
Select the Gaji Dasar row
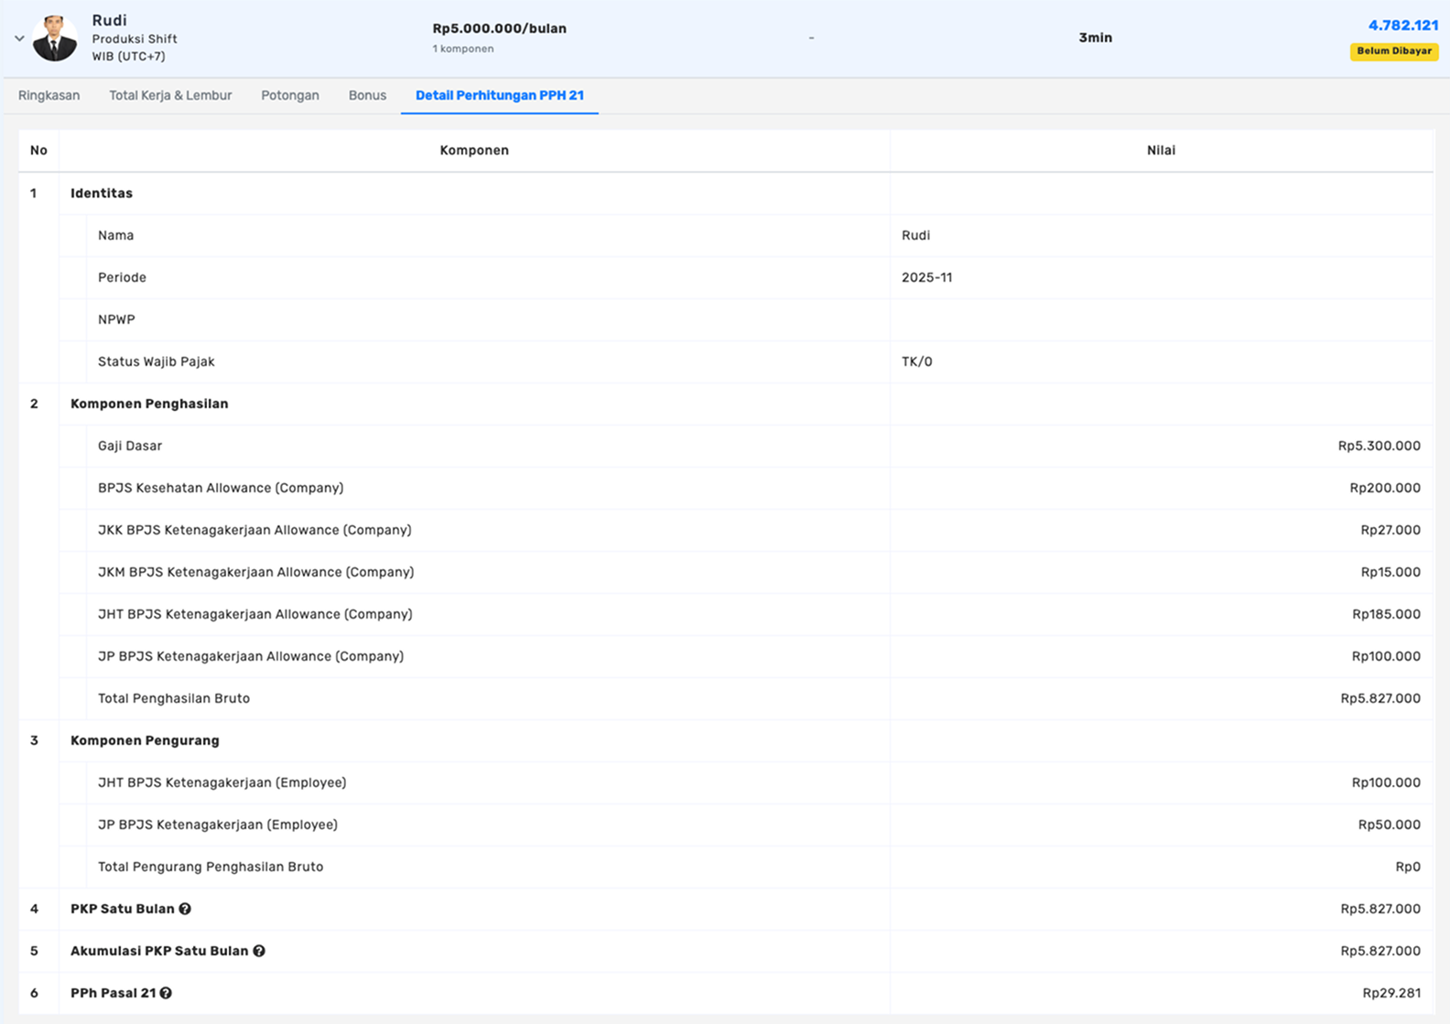(130, 446)
